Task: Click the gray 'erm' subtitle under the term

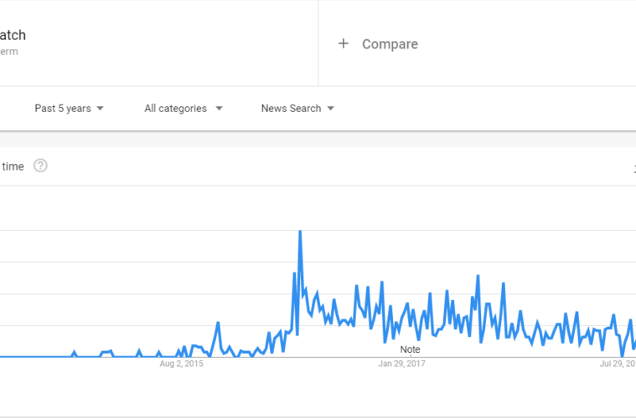Action: pos(9,52)
